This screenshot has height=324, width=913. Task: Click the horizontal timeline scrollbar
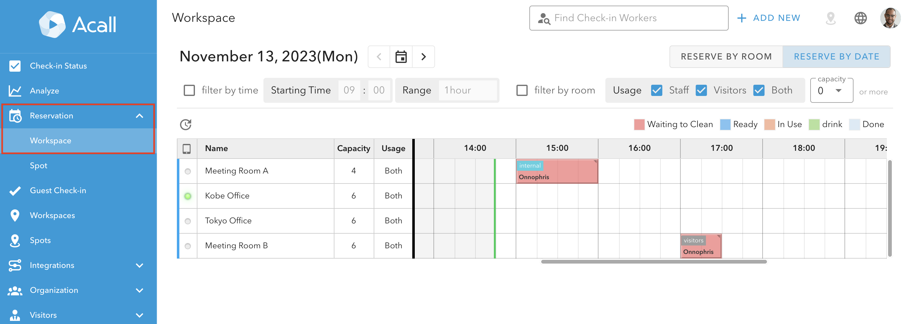tap(654, 262)
